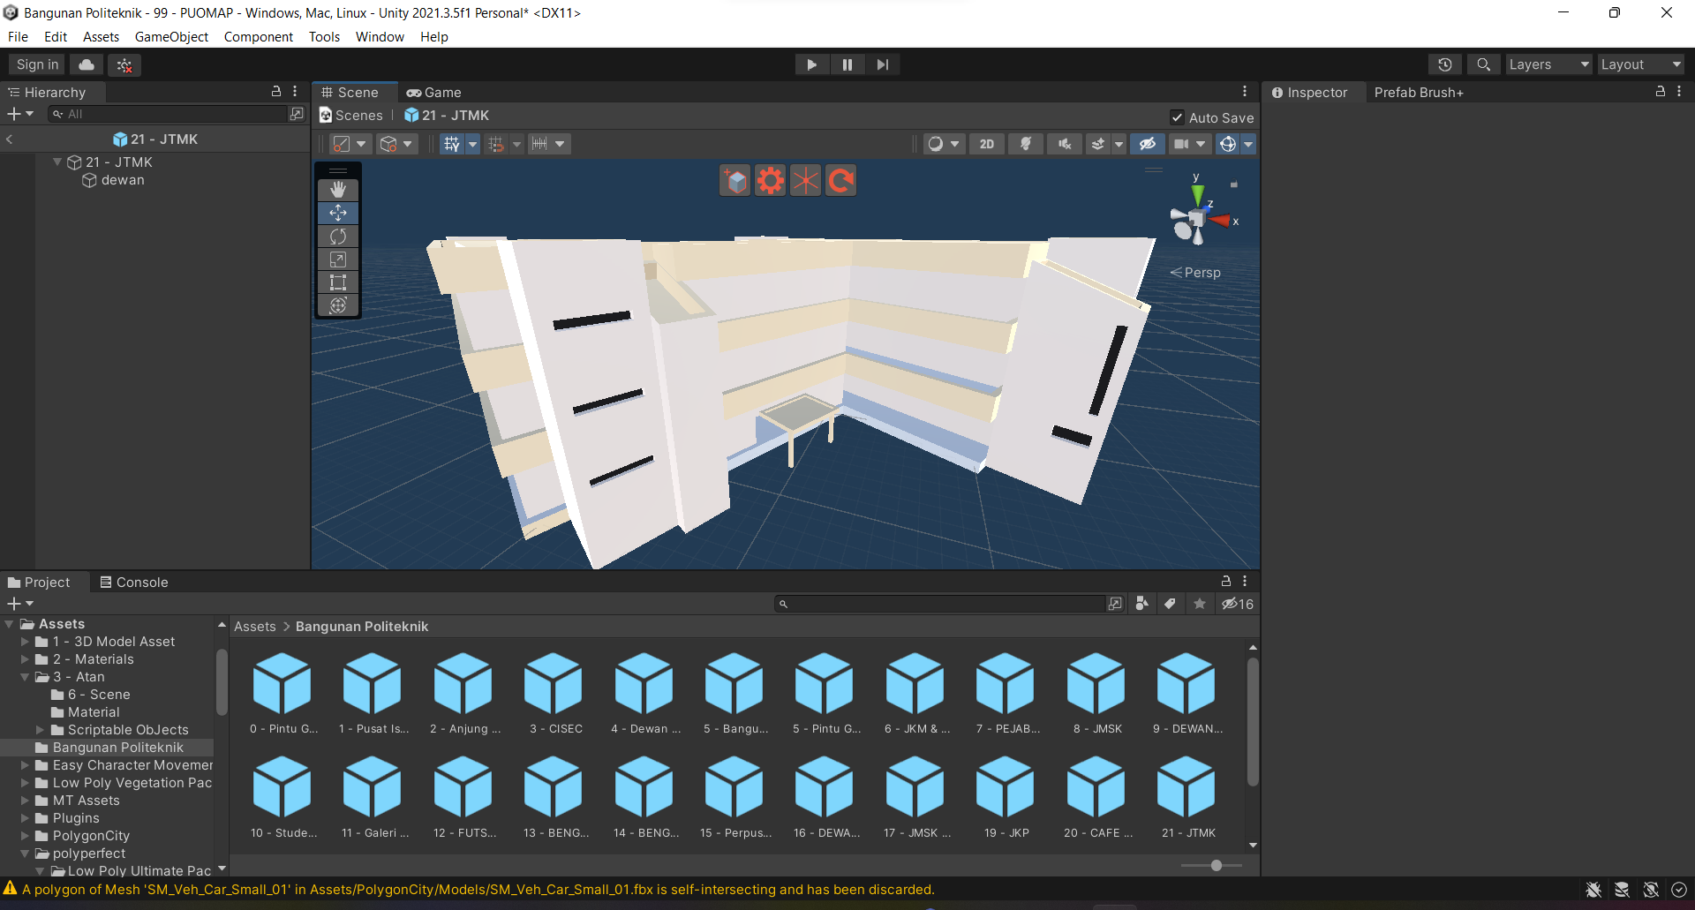1695x910 pixels.
Task: Open the cloud services icon
Action: (x=87, y=64)
